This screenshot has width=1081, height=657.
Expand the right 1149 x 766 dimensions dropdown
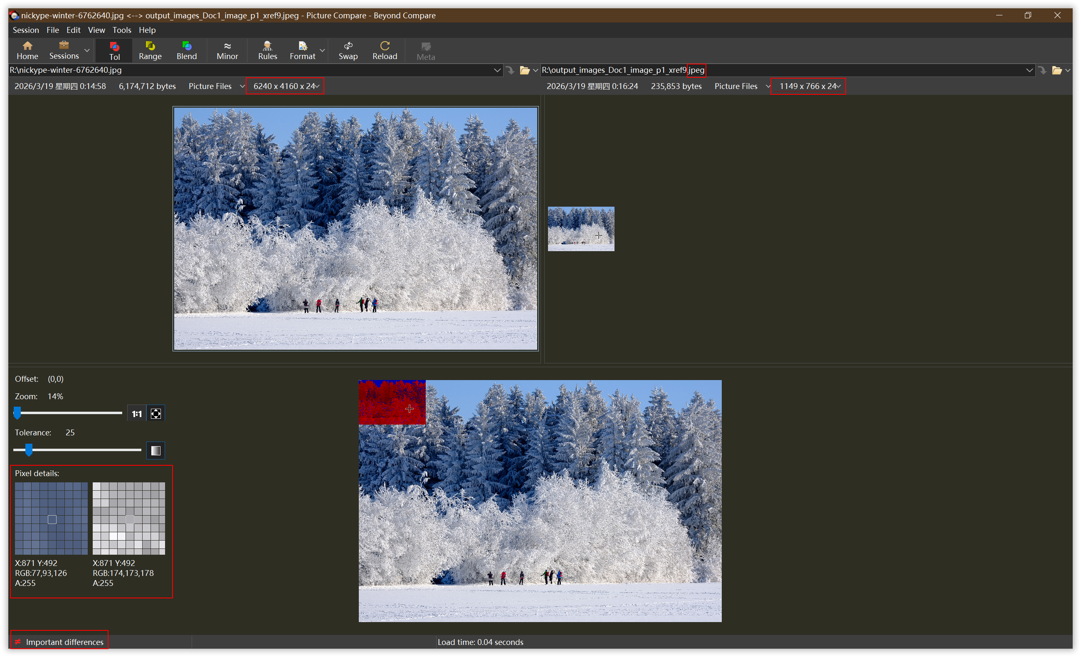pos(839,86)
